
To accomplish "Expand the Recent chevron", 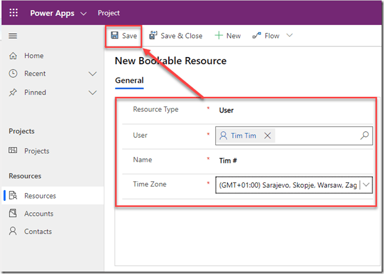I will pyautogui.click(x=92, y=74).
